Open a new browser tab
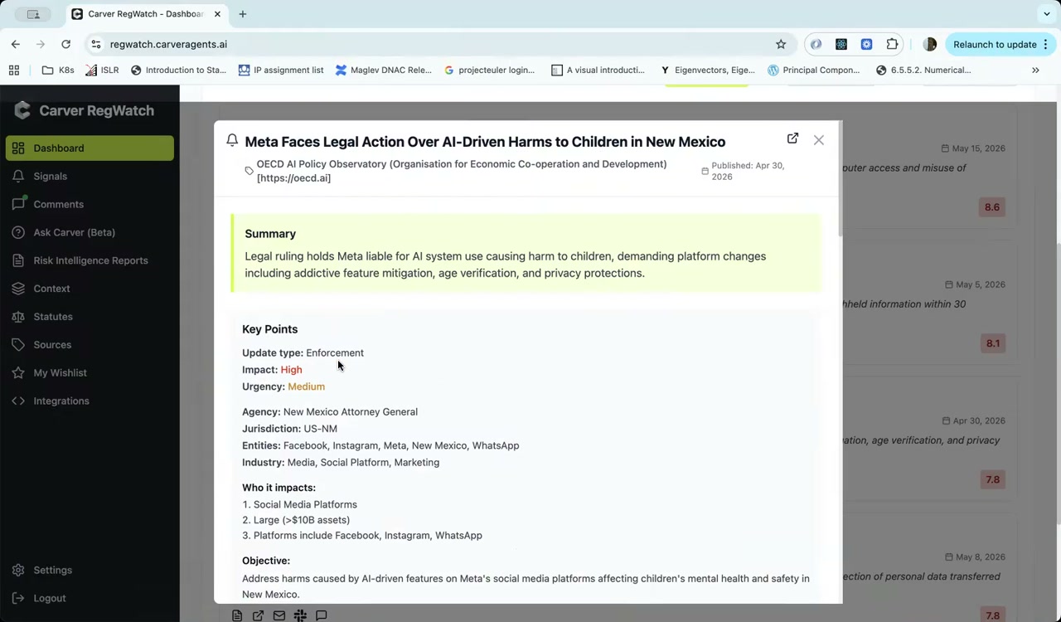The image size is (1061, 622). (243, 14)
